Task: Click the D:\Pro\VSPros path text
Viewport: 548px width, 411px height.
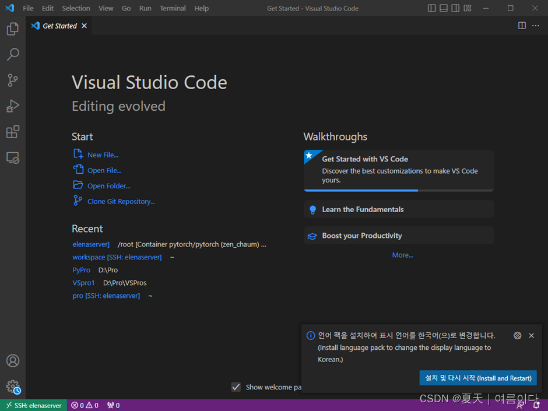Action: click(125, 283)
